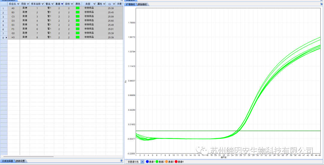Click the filter icon on 反应孔 column
The width and height of the screenshot is (324, 165).
pyautogui.click(x=18, y=4)
